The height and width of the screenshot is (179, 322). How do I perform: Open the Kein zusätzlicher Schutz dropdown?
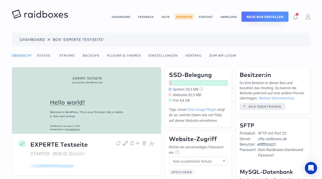198,161
